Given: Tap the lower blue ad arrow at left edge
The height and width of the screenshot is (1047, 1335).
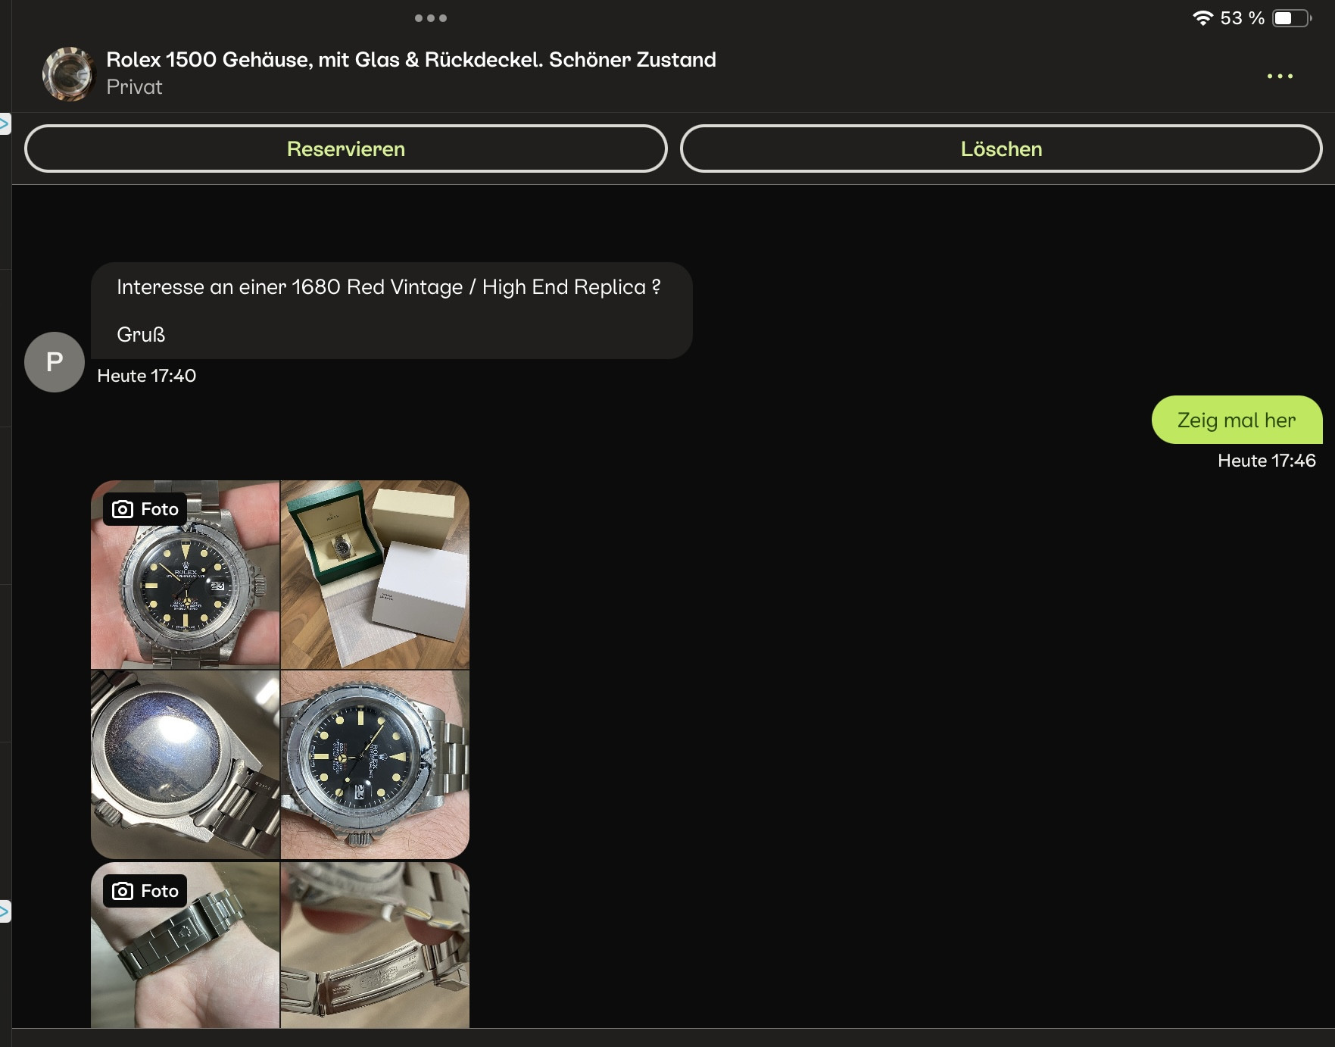Looking at the screenshot, I should (x=5, y=911).
